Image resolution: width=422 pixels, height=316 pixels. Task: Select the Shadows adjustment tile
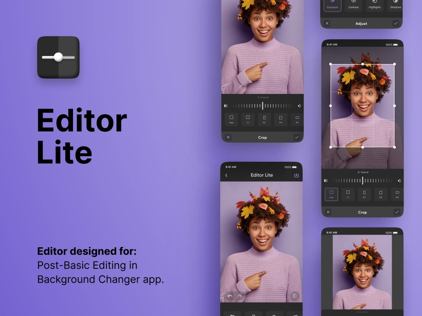coord(395,5)
